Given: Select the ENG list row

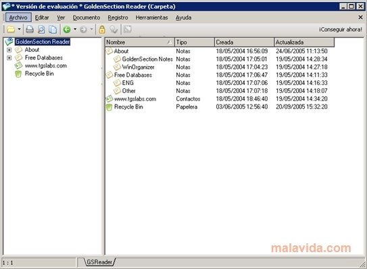Looking at the screenshot, I should click(220, 83).
